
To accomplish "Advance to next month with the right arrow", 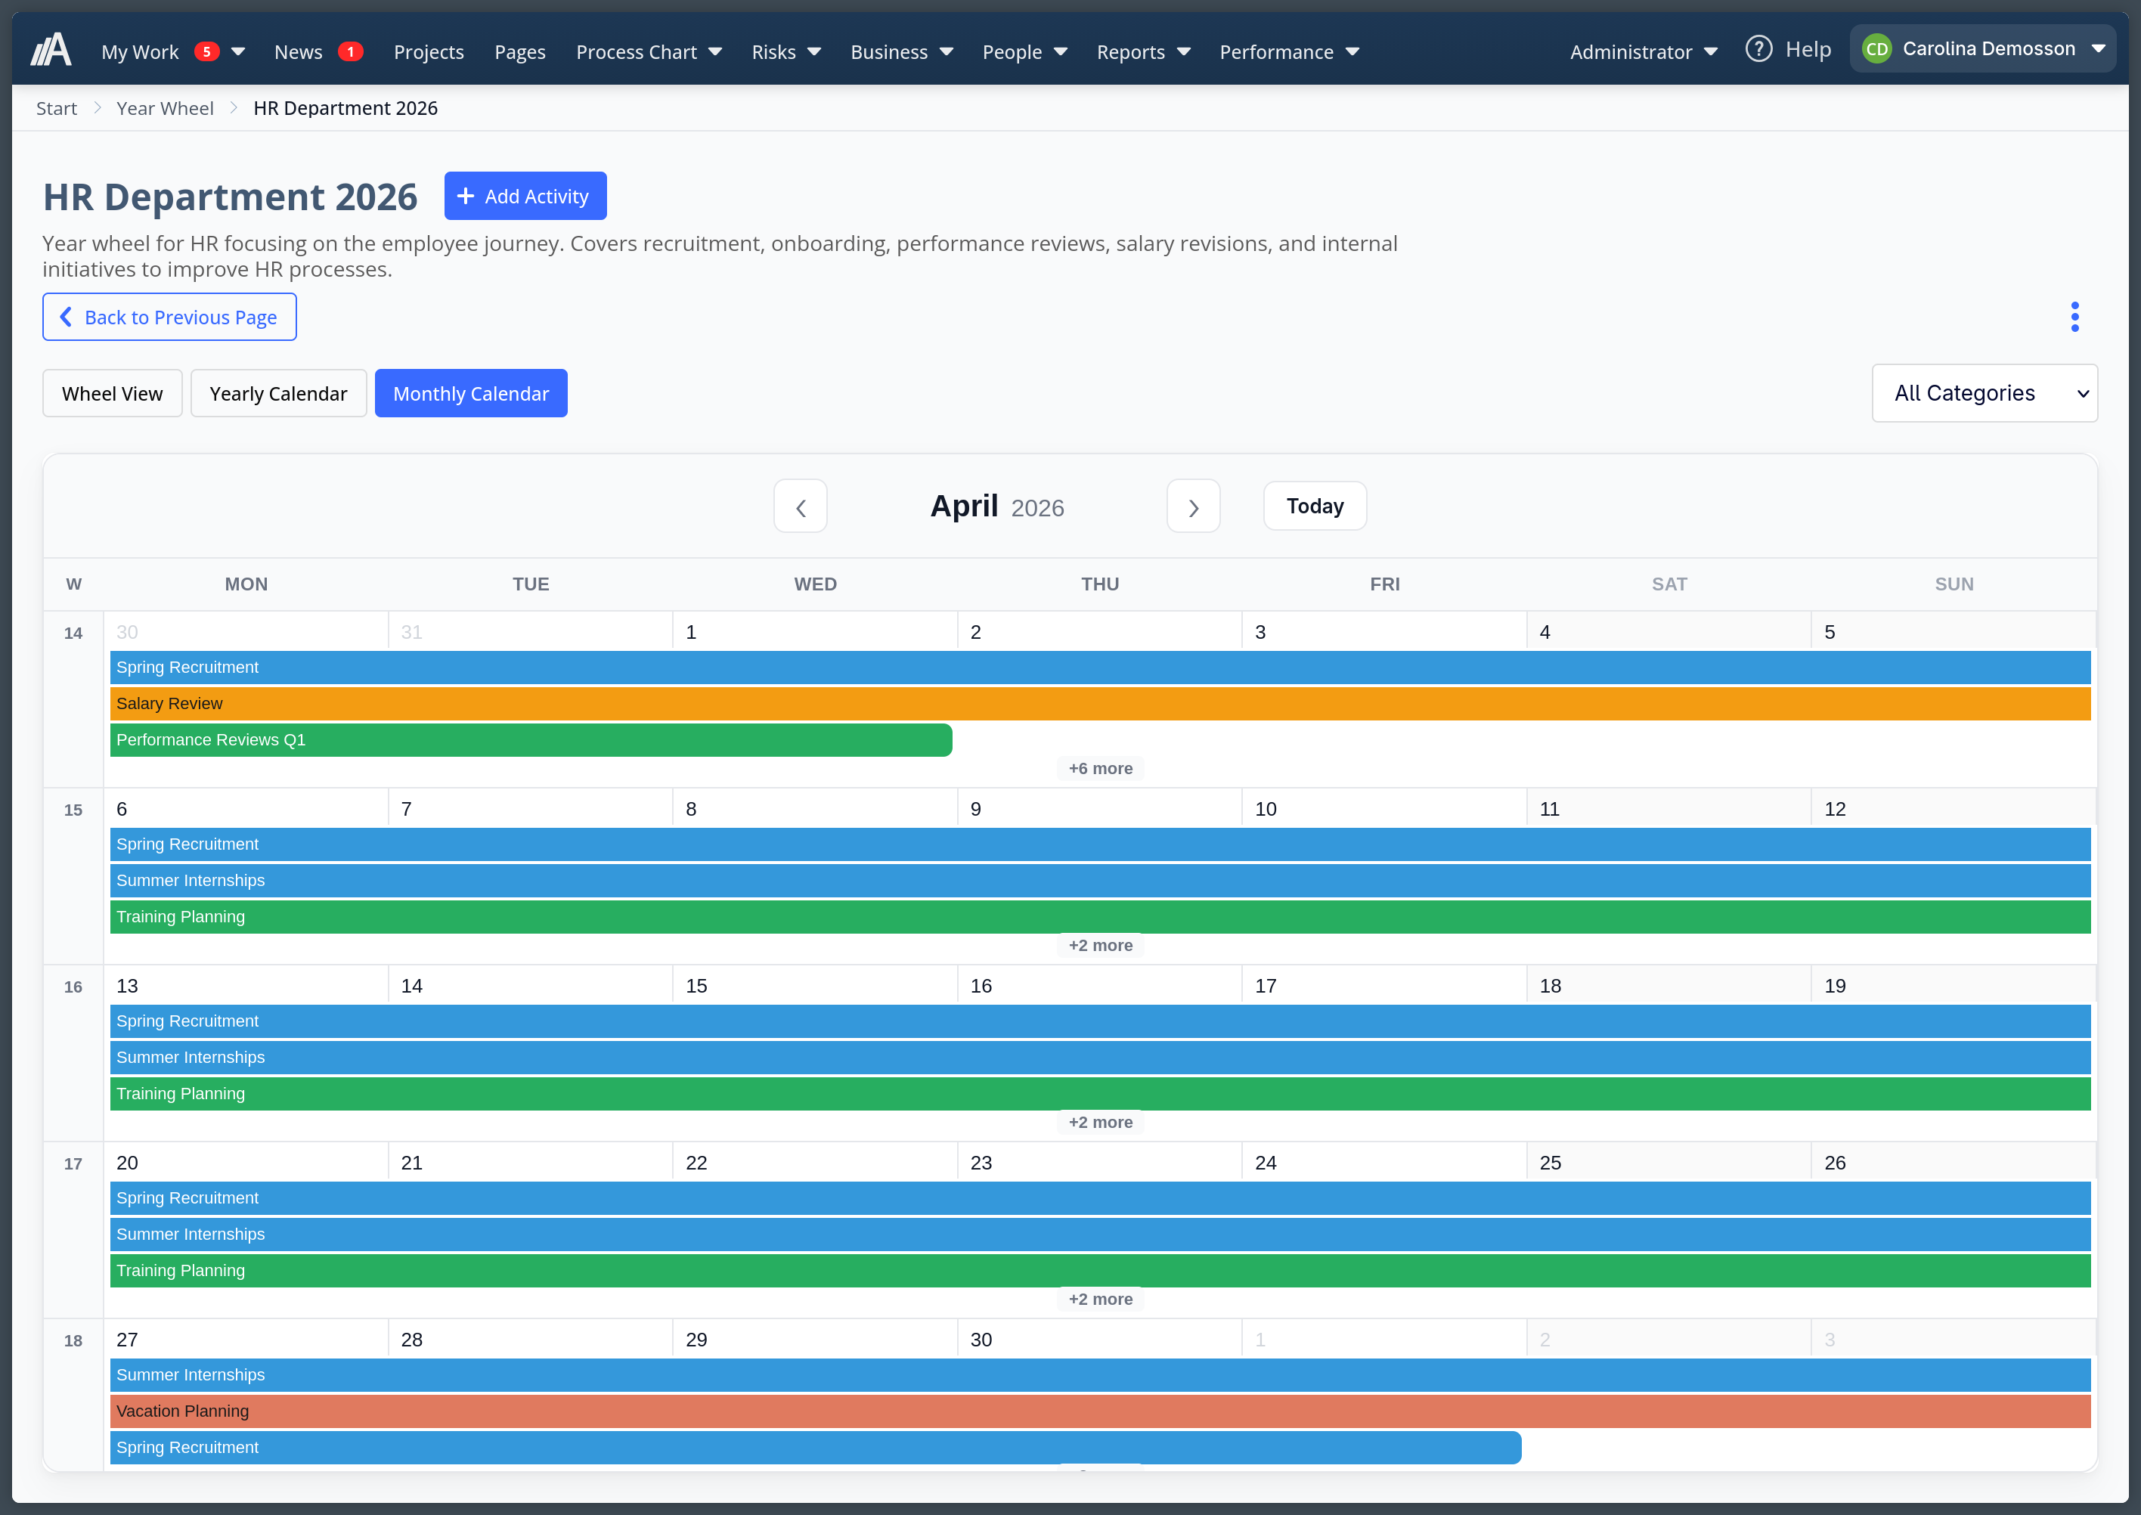I will pyautogui.click(x=1193, y=506).
